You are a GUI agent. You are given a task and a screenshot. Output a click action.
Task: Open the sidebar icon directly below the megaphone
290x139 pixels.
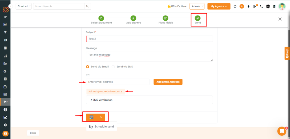click(x=5, y=48)
